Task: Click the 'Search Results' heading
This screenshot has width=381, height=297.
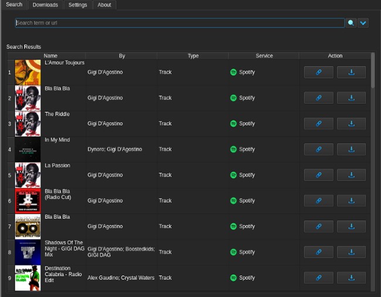Action: point(23,47)
